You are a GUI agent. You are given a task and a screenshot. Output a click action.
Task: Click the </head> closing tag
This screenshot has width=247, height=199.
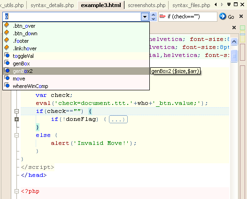coord(34,175)
